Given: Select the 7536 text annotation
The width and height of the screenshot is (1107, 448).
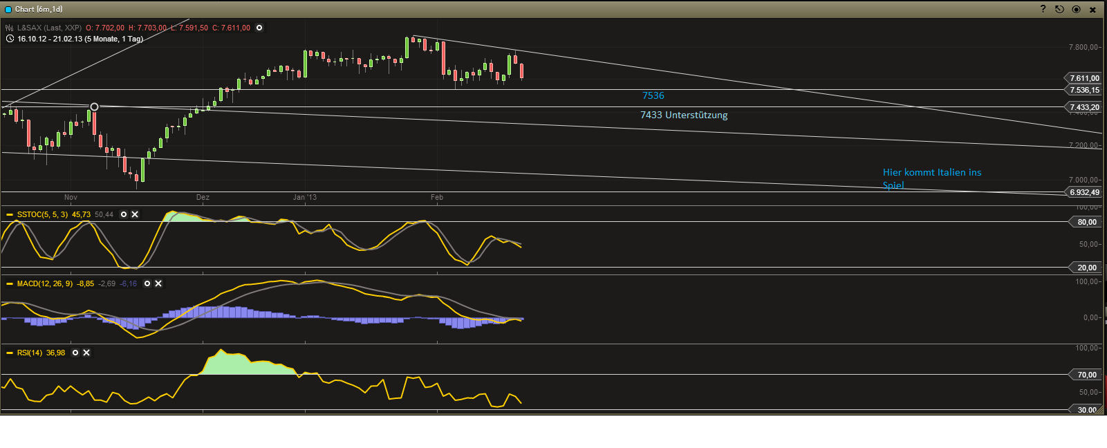Looking at the screenshot, I should (653, 96).
